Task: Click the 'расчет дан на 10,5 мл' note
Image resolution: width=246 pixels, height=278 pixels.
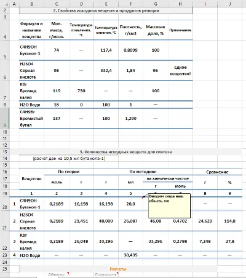Action: (69, 158)
